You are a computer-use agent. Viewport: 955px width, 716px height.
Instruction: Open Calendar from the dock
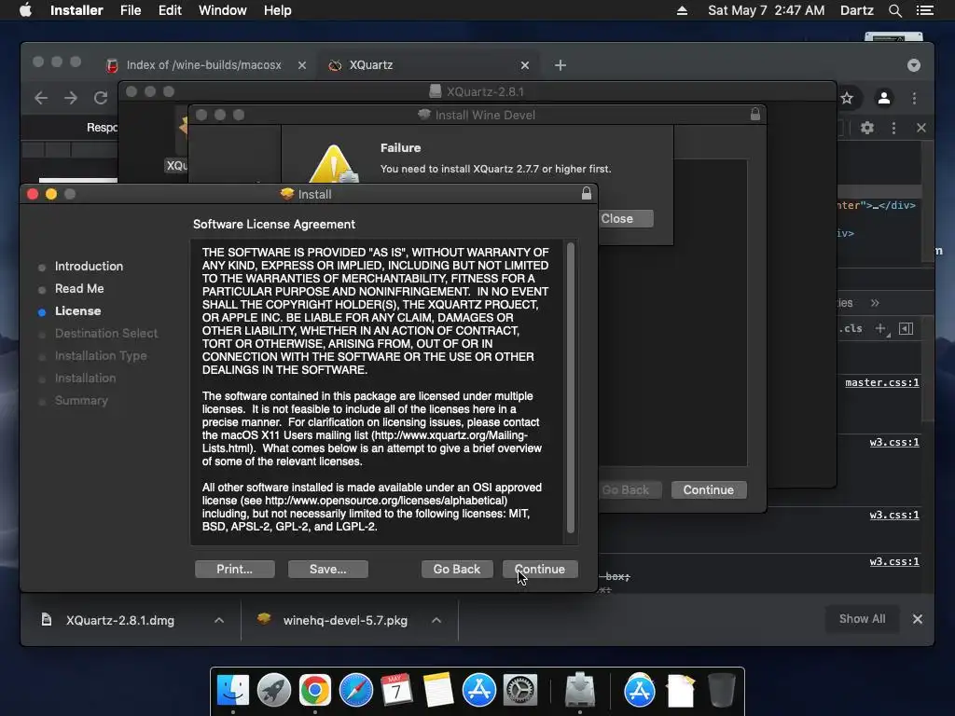[x=396, y=690]
